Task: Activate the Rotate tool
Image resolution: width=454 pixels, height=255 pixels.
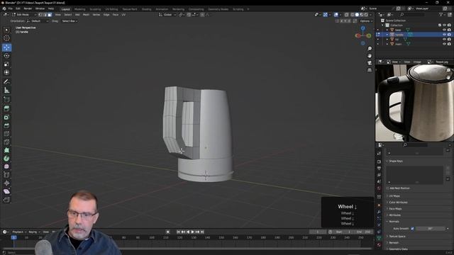Action: (x=6, y=55)
